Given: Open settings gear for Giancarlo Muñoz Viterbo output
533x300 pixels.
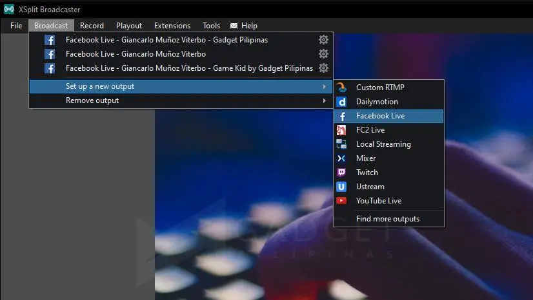Looking at the screenshot, I should pyautogui.click(x=324, y=54).
